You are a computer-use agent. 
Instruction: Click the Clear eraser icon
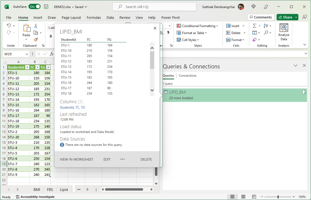[255, 40]
